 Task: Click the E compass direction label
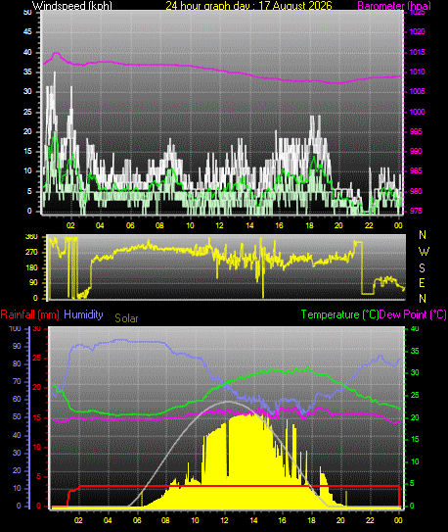tap(422, 282)
